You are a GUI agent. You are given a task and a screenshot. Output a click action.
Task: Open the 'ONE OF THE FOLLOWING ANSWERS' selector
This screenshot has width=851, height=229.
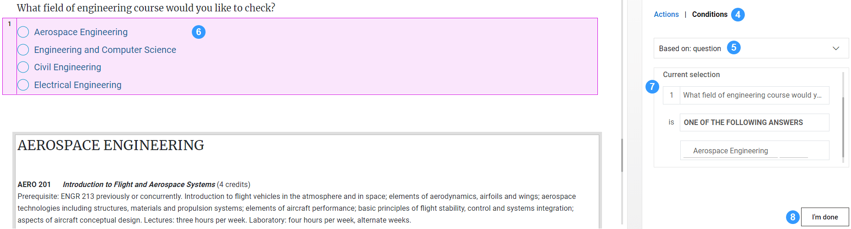point(754,122)
